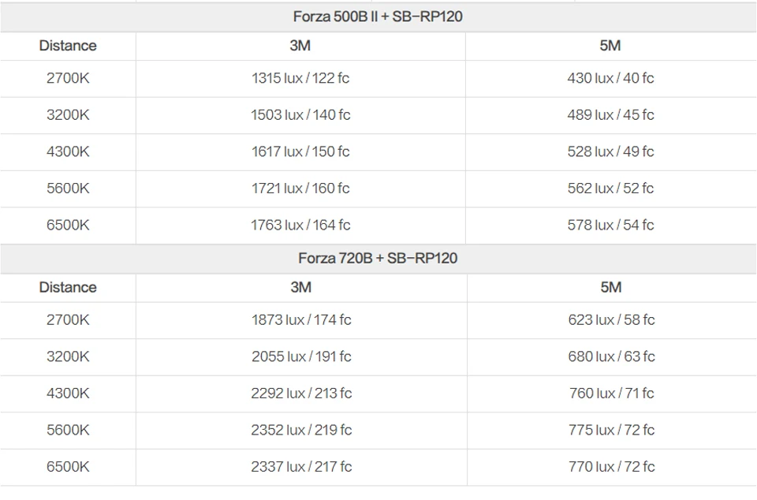Click the 'Forza 720B + SB-RP120' table heading
The width and height of the screenshot is (757, 500).
tap(378, 258)
